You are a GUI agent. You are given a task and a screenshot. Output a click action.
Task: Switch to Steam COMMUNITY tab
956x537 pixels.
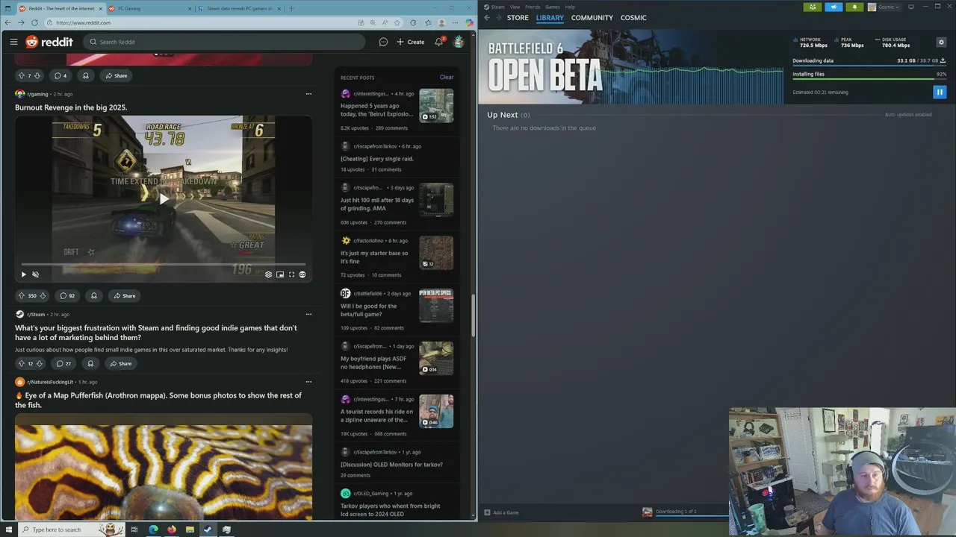click(x=592, y=17)
